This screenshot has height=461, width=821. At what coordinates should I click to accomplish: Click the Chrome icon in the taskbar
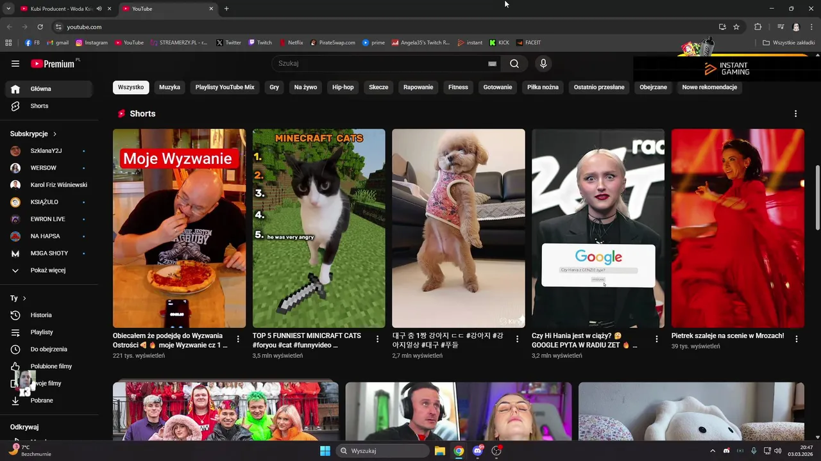[459, 451]
